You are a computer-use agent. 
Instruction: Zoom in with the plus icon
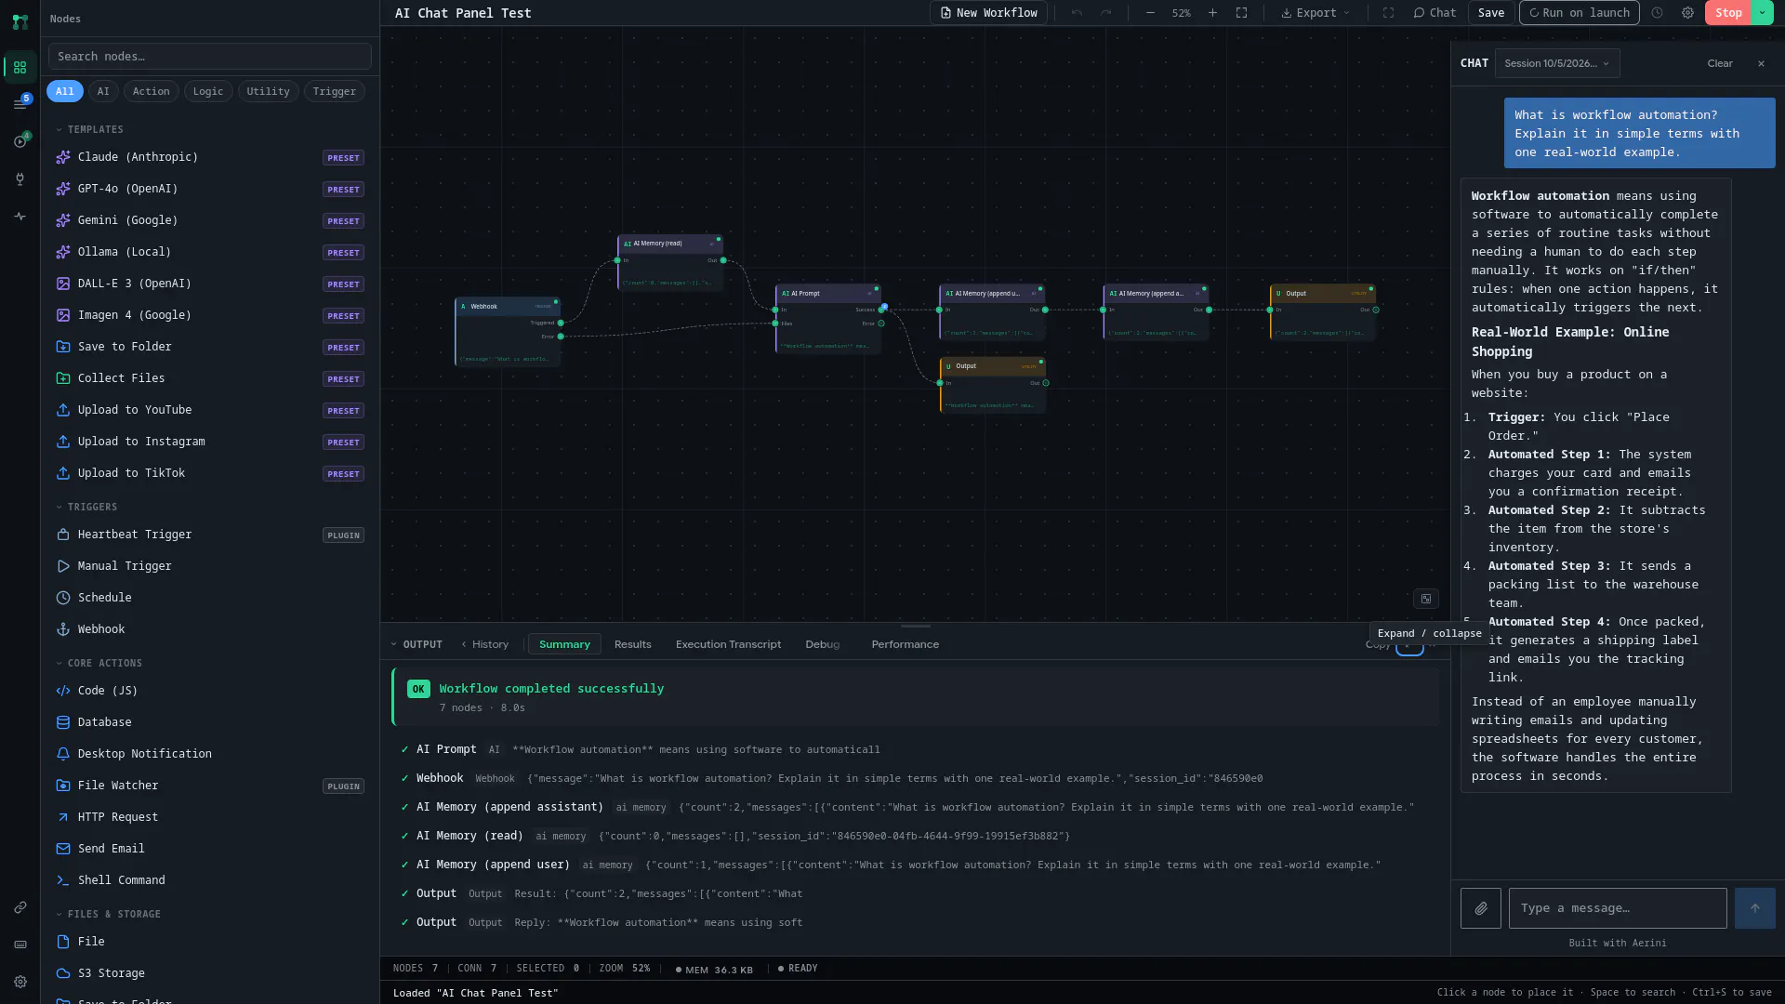tap(1212, 13)
